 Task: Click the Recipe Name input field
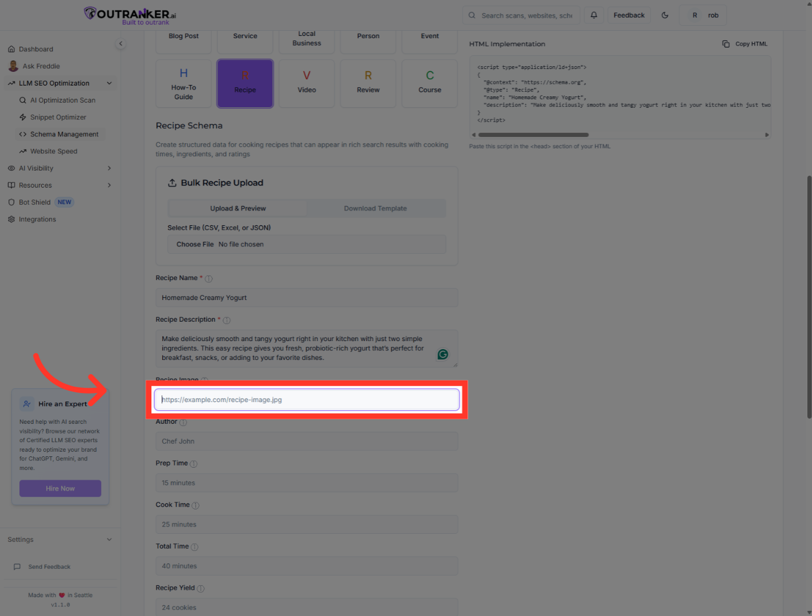coord(307,298)
